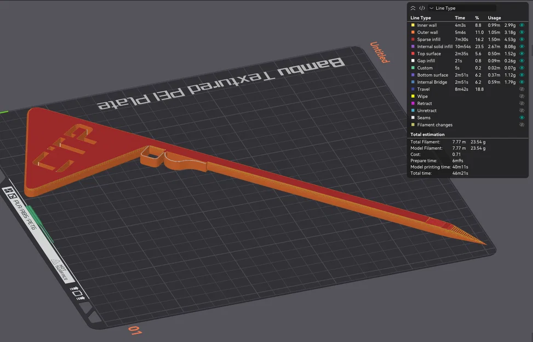Hide Bottom surface lines using eye icon

pyautogui.click(x=522, y=75)
